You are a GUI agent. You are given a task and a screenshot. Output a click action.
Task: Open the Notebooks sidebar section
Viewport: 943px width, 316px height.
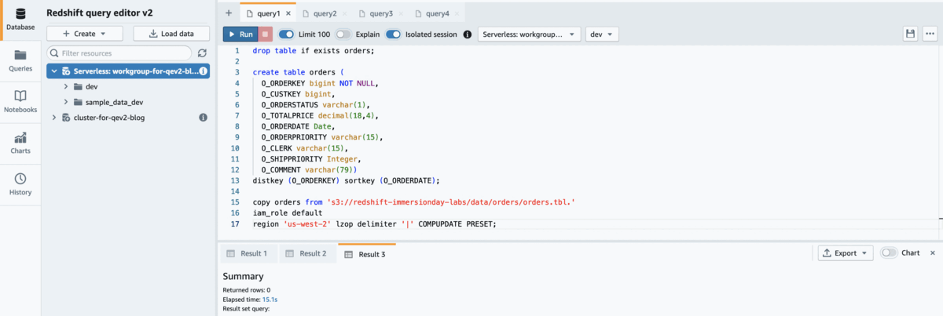[20, 101]
